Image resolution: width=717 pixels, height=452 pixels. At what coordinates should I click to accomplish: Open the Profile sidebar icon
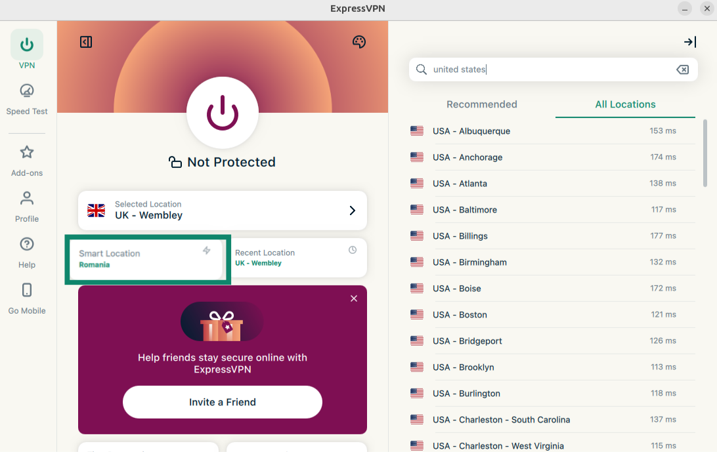(x=27, y=199)
